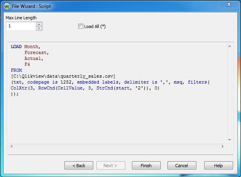Click the FROM keyword in script
This screenshot has height=177, width=241.
click(x=16, y=70)
